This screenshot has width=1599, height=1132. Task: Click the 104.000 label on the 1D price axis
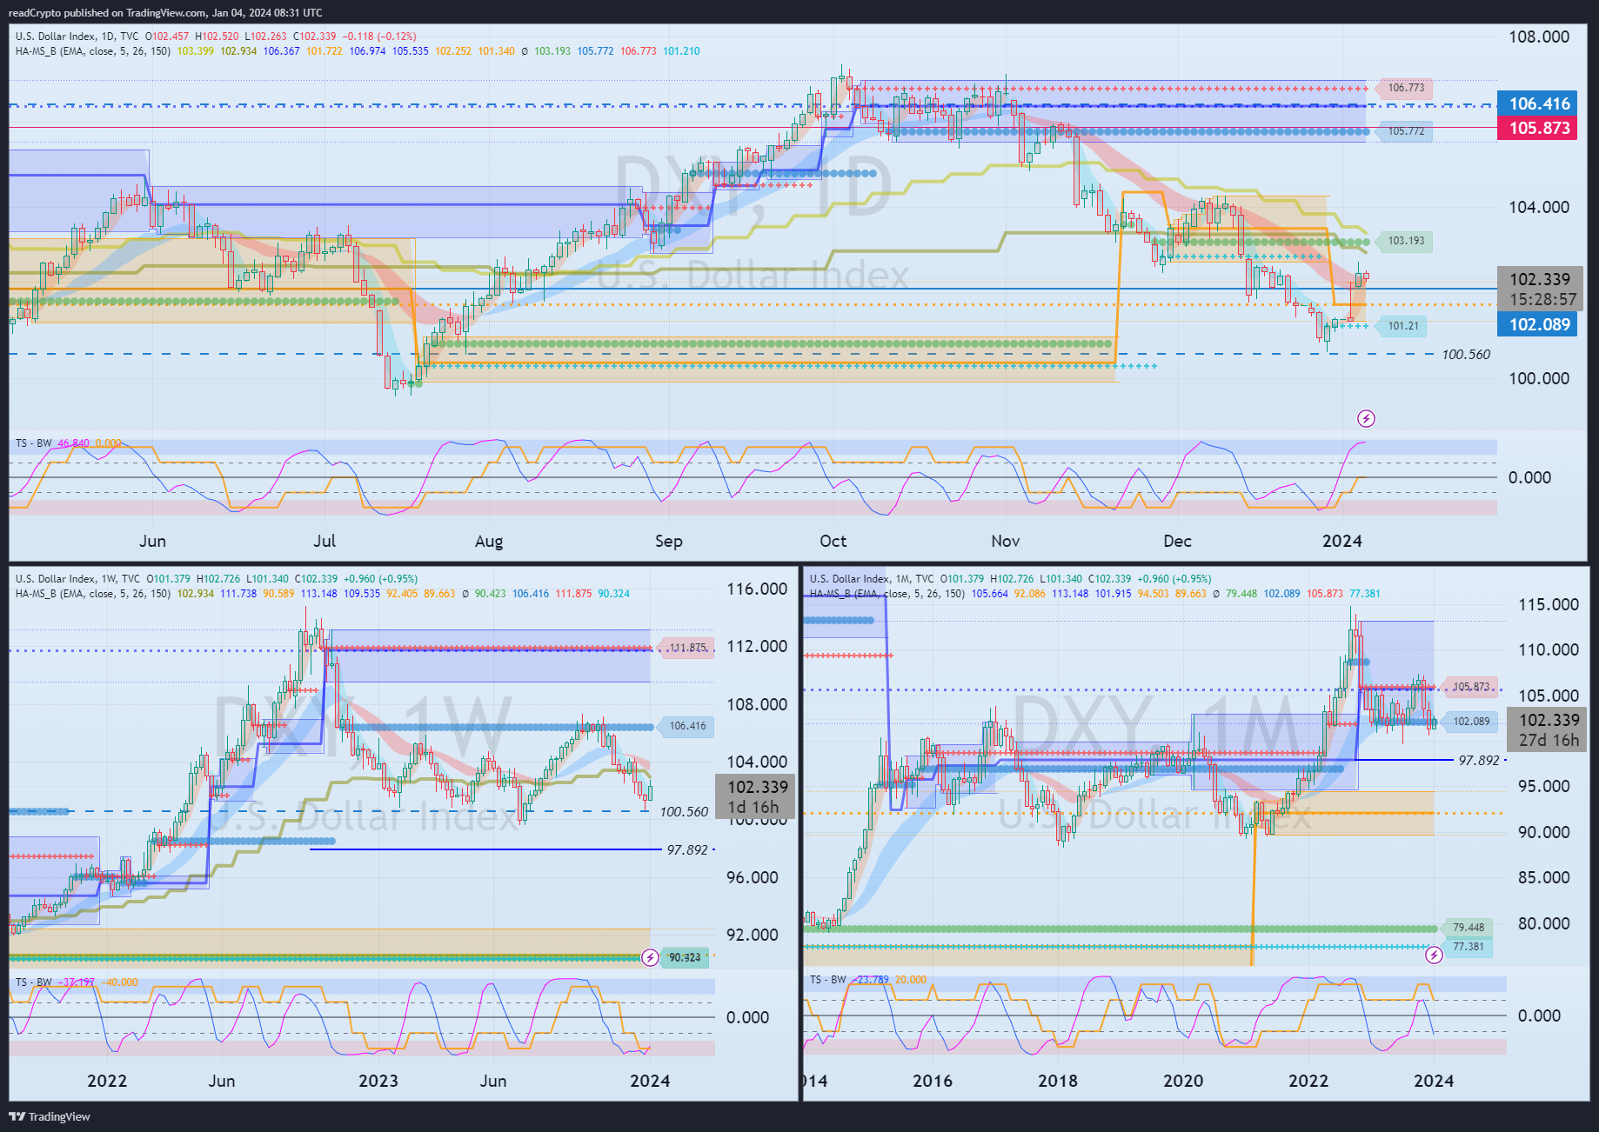click(1538, 207)
